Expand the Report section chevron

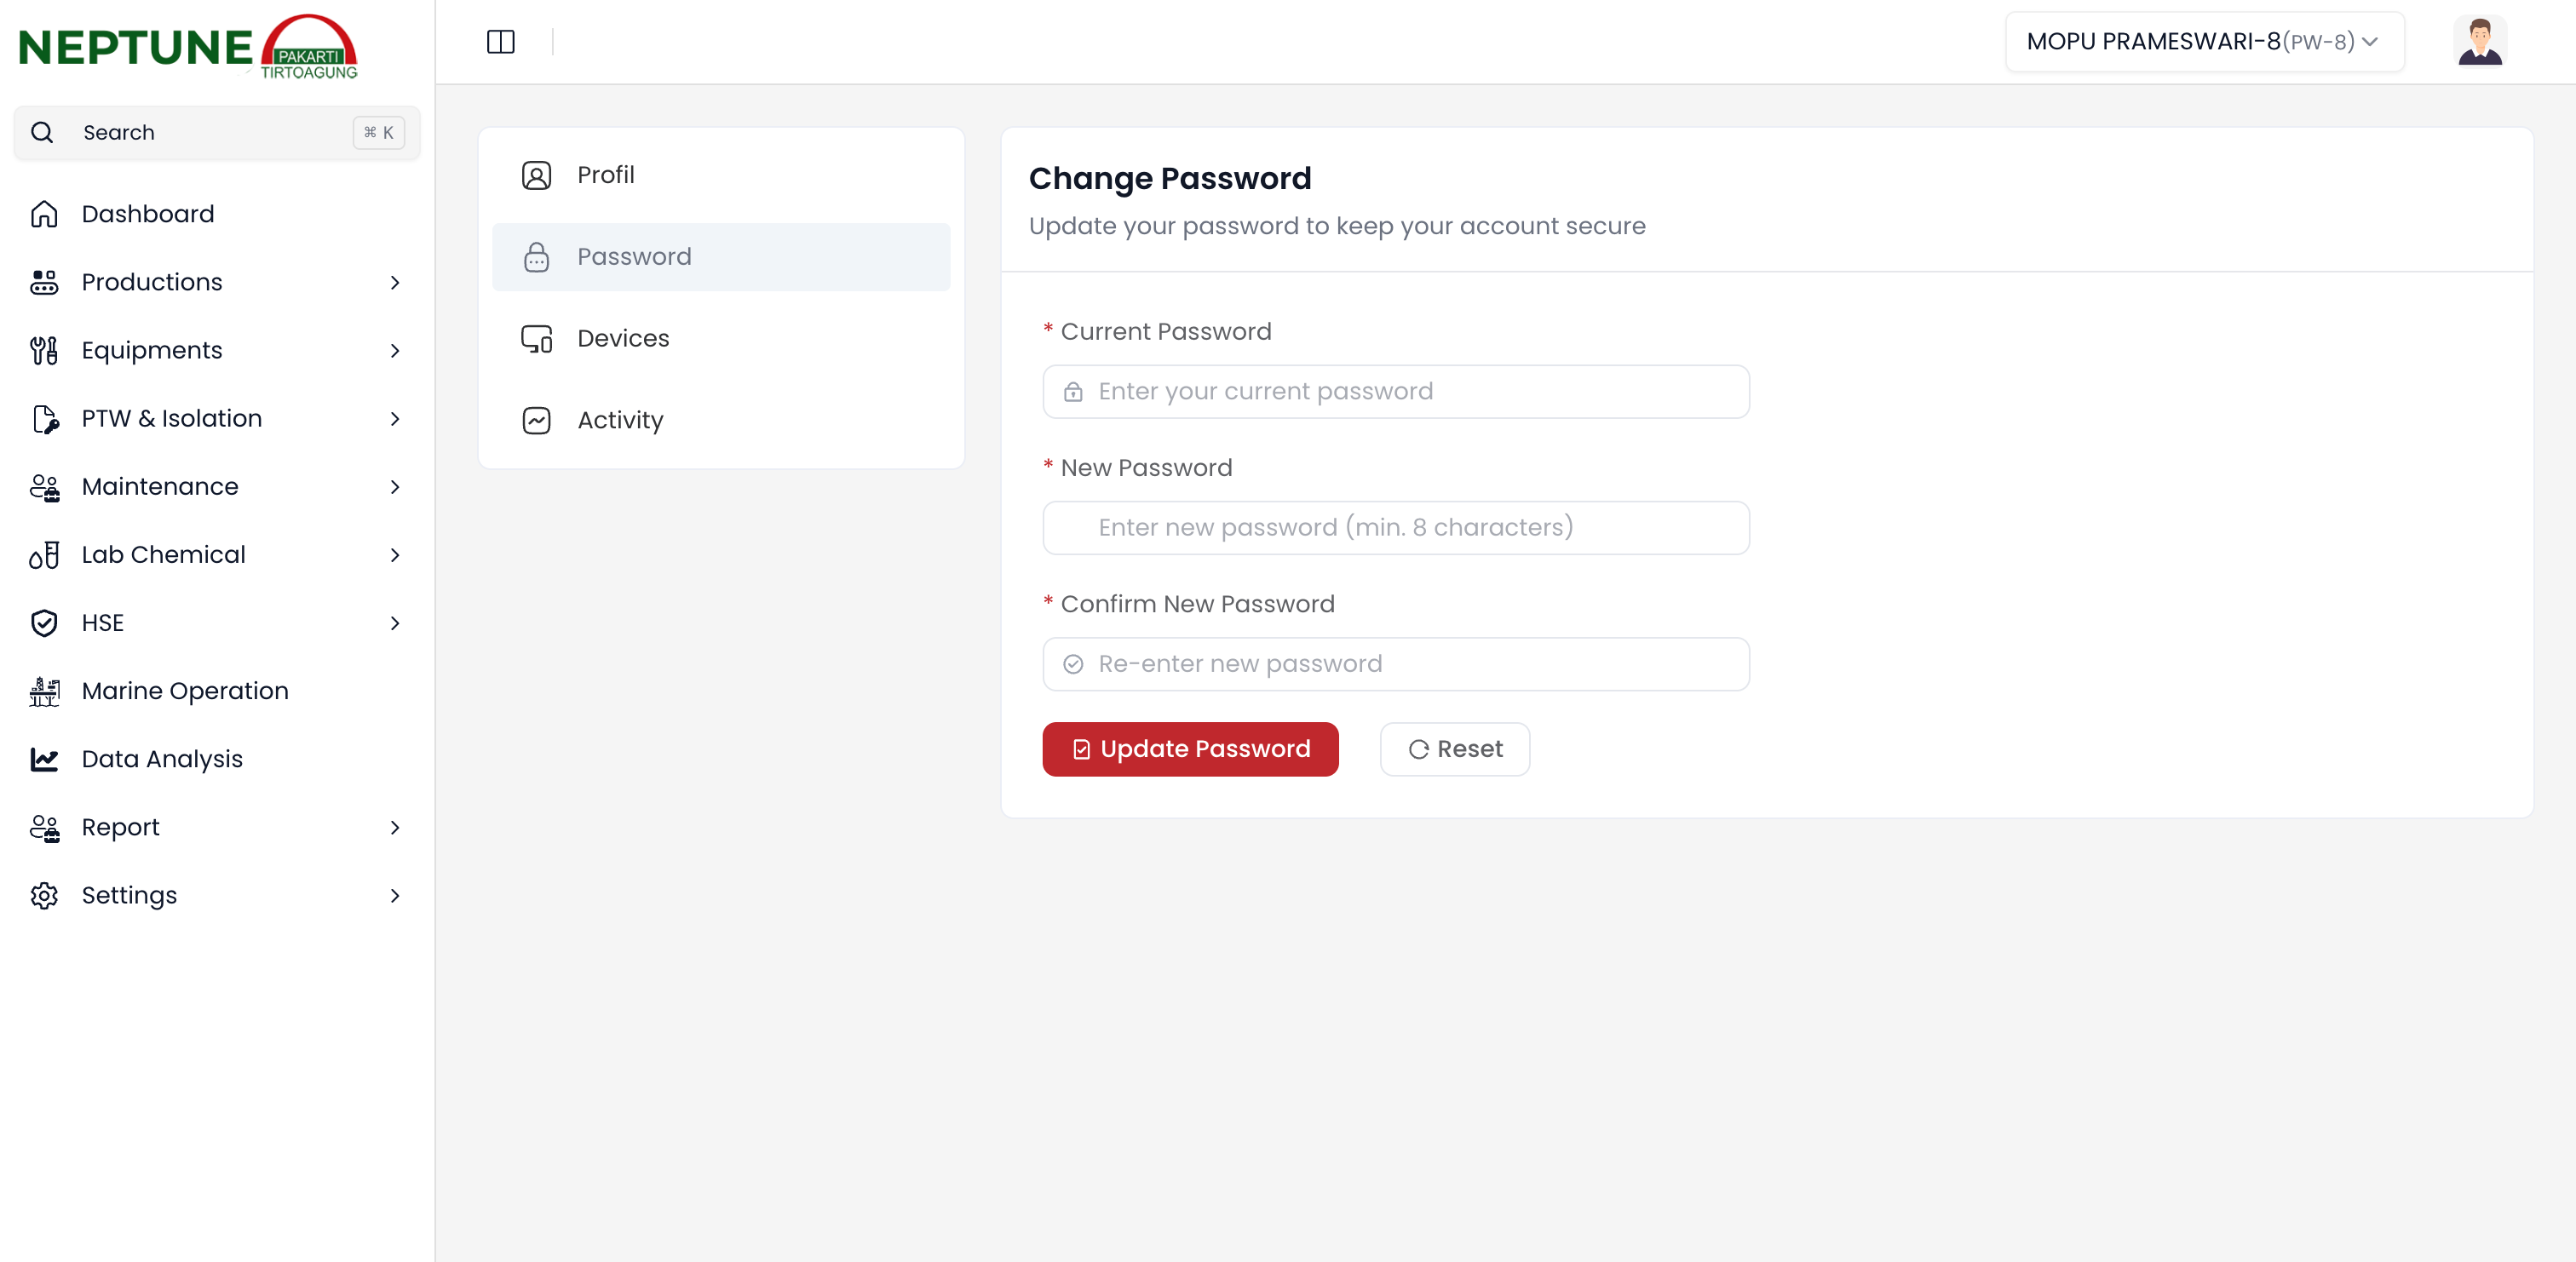click(396, 827)
